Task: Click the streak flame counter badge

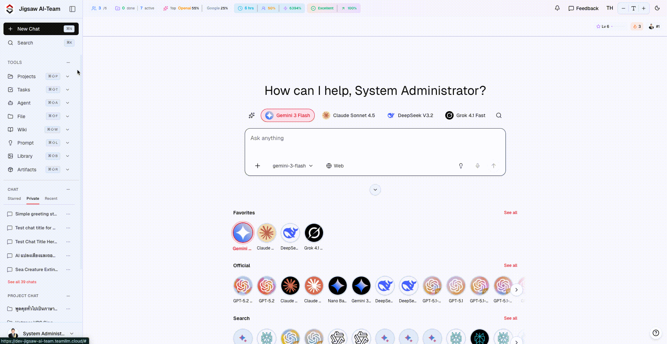Action: pos(637,26)
